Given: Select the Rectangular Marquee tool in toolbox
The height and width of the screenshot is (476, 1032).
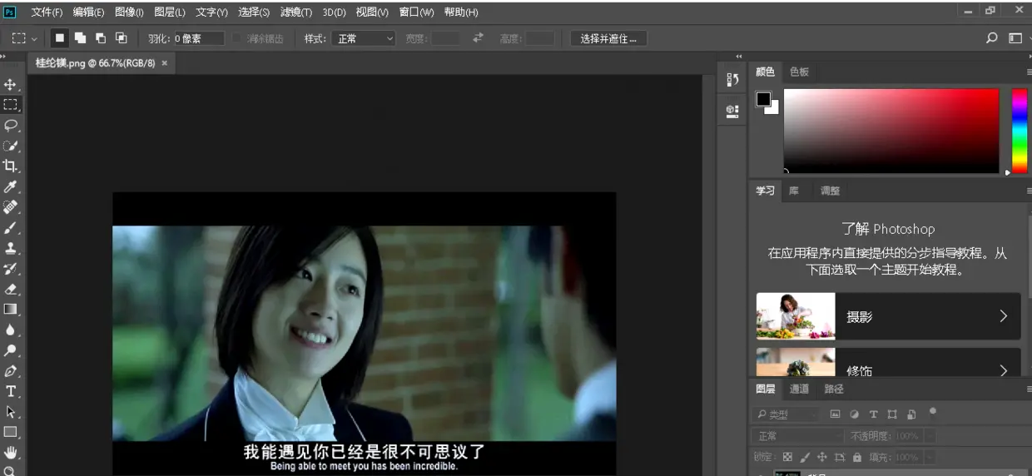Looking at the screenshot, I should pyautogui.click(x=10, y=105).
